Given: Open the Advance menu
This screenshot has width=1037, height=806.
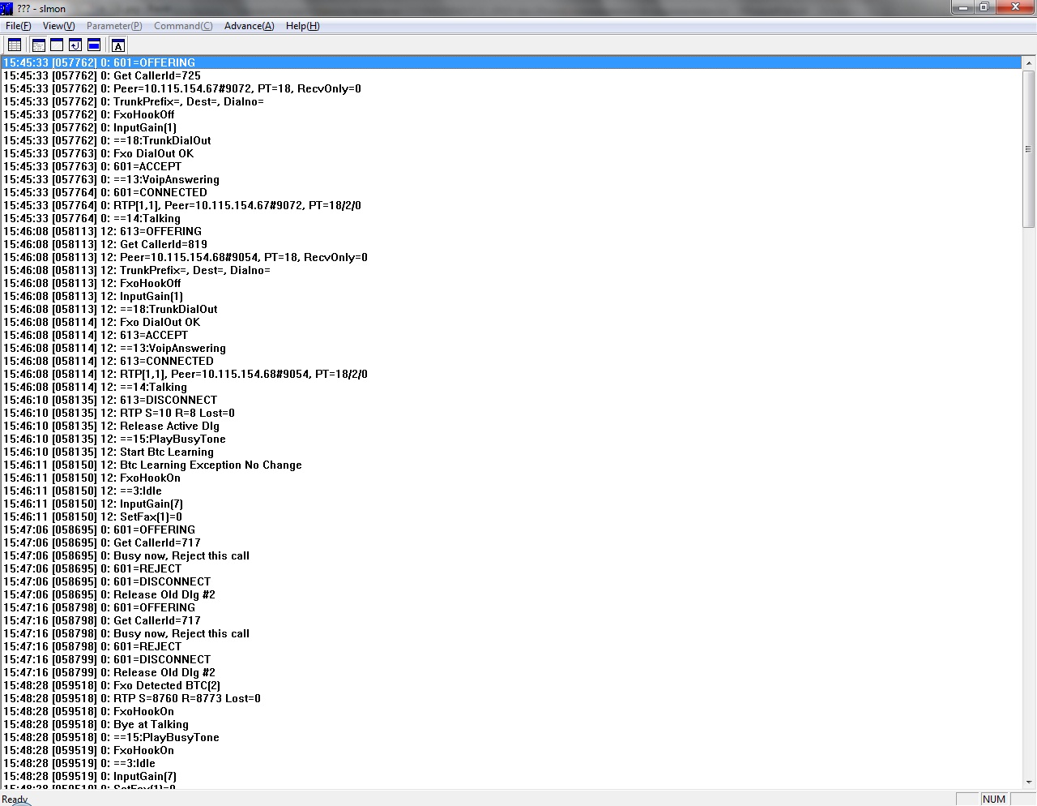Looking at the screenshot, I should tap(249, 26).
